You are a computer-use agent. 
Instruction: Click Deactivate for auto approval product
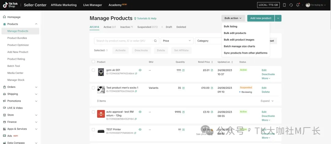coord(268,116)
